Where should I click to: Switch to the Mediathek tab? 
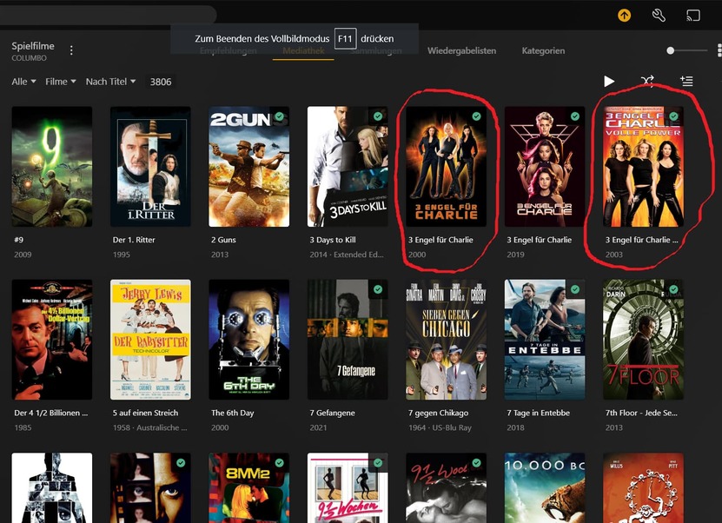pos(303,50)
